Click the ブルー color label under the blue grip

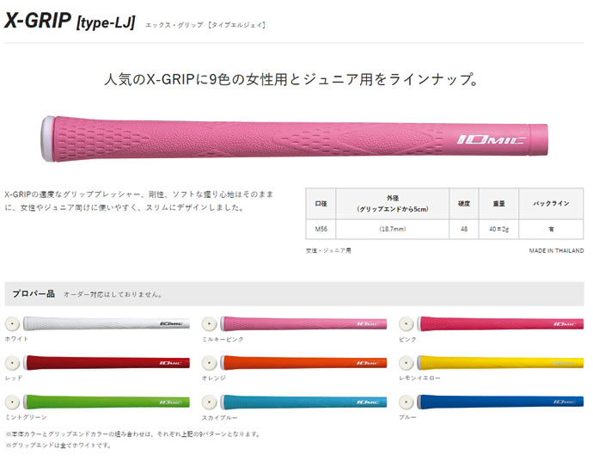(407, 417)
